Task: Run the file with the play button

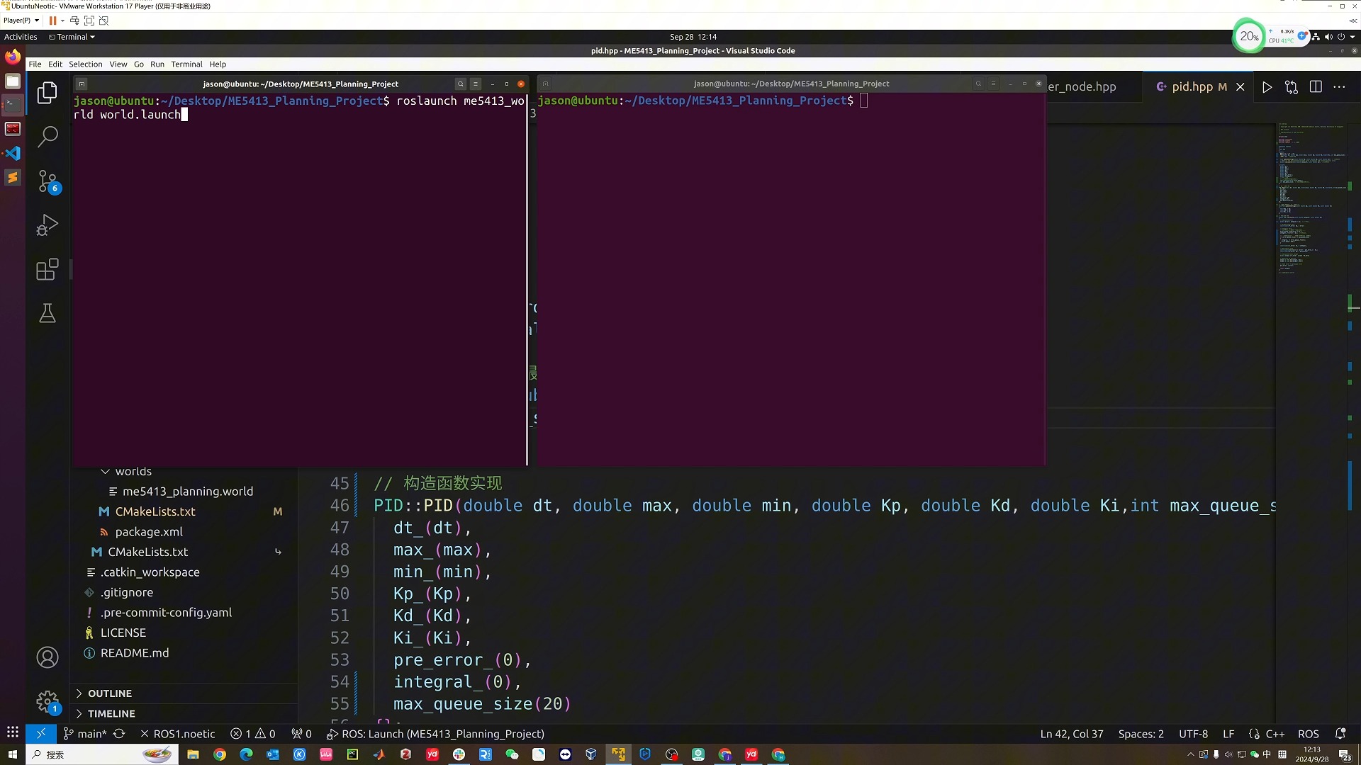Action: [1267, 86]
